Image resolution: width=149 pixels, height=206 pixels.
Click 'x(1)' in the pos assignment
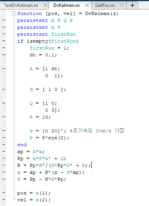pos(42,193)
